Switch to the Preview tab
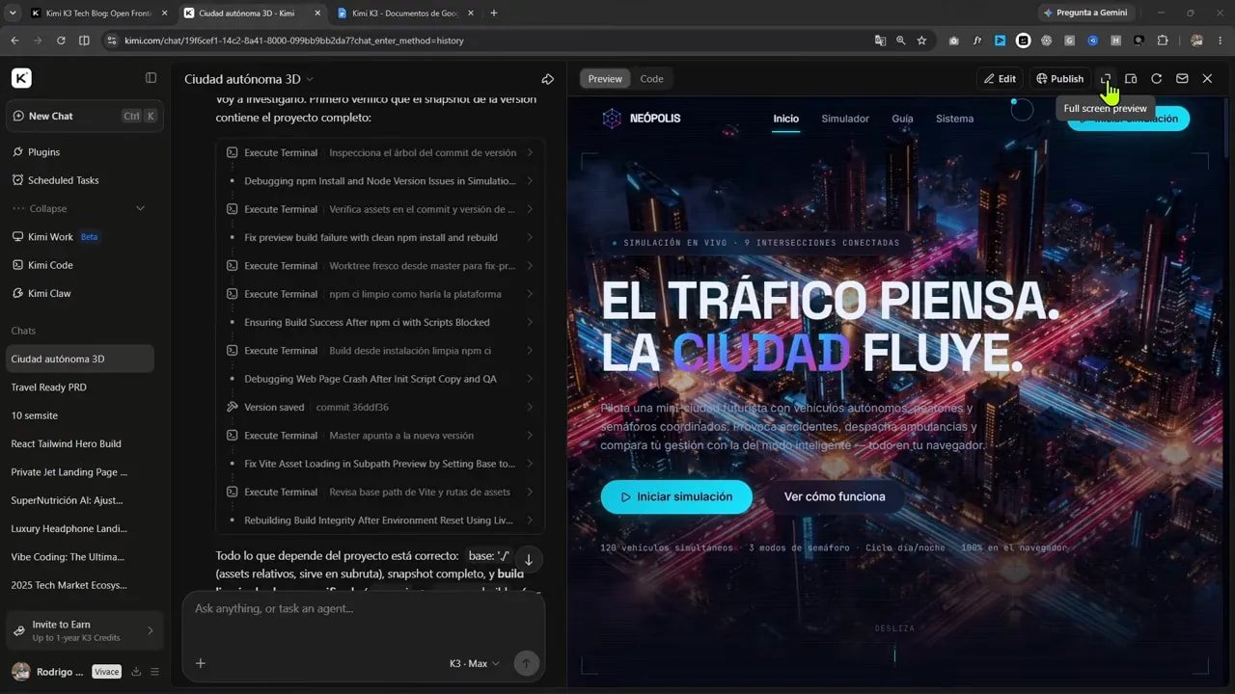This screenshot has width=1235, height=694. click(x=605, y=79)
